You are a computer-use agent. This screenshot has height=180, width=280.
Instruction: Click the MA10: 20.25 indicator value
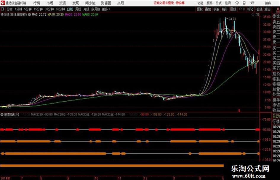[x=55, y=14]
